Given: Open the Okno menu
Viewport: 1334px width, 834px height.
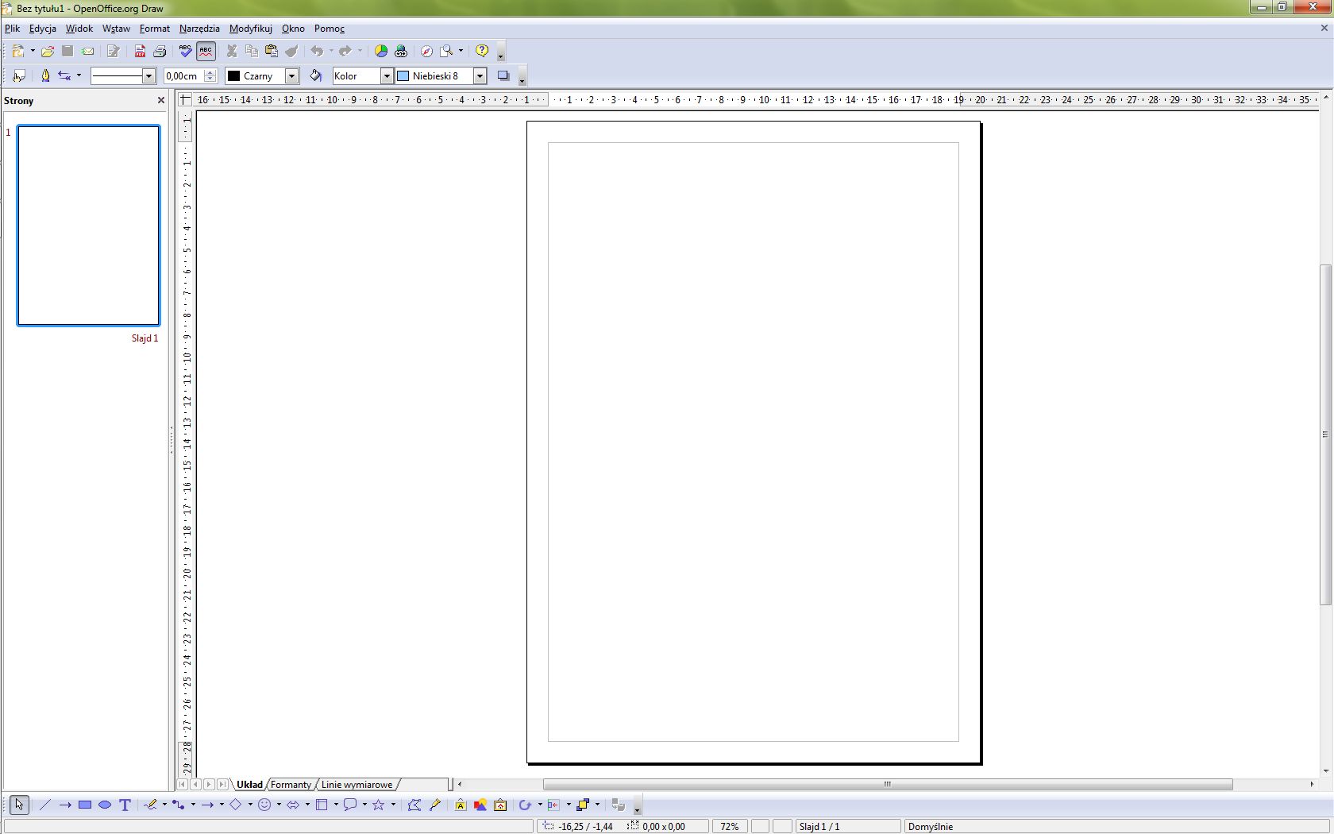Looking at the screenshot, I should pyautogui.click(x=293, y=29).
